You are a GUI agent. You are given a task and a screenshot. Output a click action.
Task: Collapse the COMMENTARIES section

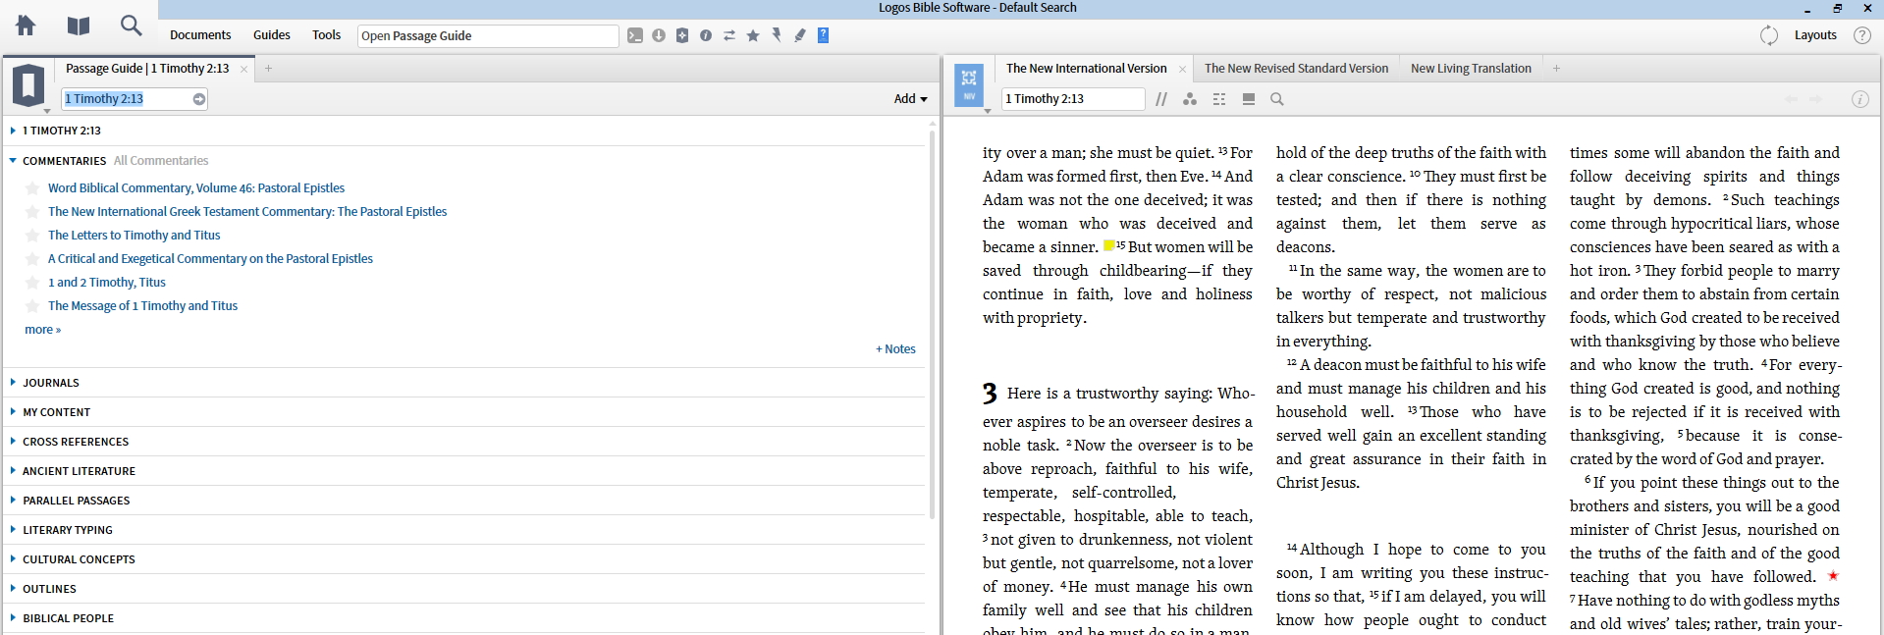coord(13,160)
